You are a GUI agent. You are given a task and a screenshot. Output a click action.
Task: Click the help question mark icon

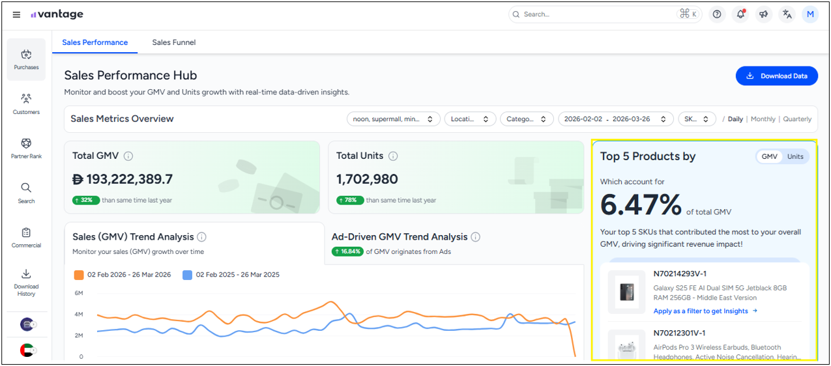(717, 14)
